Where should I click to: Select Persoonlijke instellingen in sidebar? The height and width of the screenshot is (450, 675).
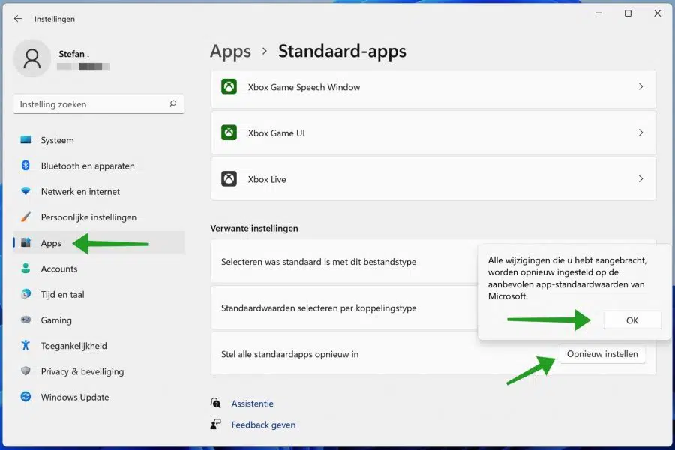point(98,217)
